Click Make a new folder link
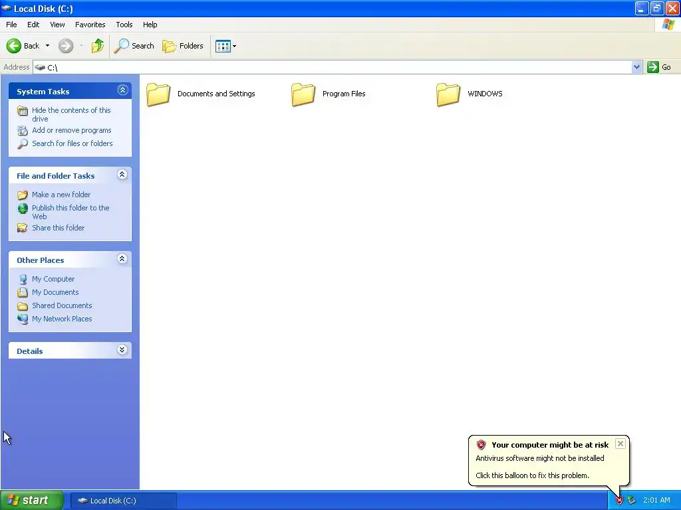681x510 pixels. 61,195
